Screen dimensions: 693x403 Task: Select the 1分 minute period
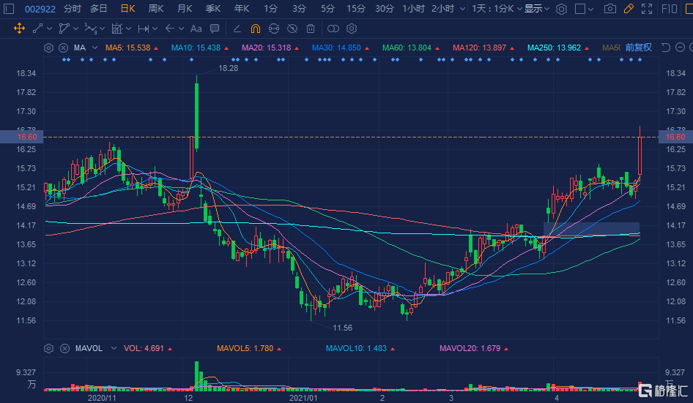tap(270, 9)
